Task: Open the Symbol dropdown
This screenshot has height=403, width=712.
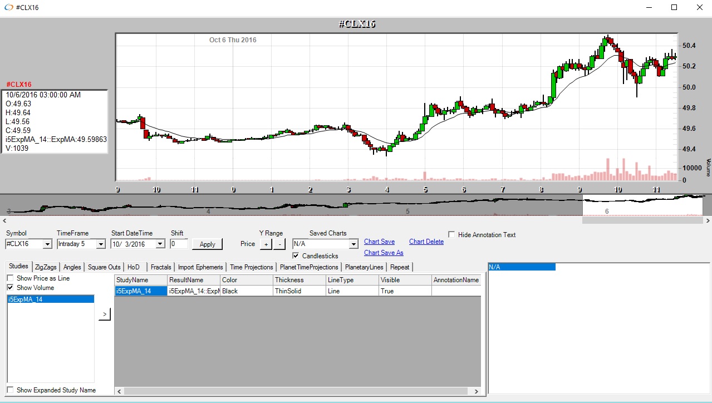Action: (x=47, y=244)
